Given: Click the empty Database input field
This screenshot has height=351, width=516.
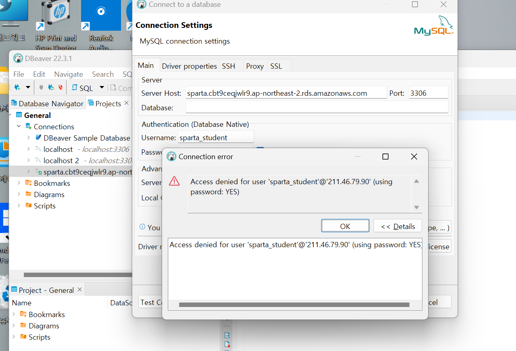Looking at the screenshot, I should (317, 107).
